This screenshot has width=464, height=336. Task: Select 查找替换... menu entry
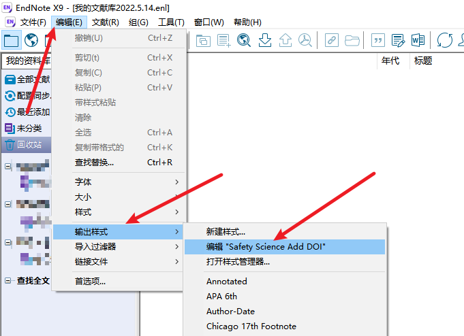coord(119,163)
